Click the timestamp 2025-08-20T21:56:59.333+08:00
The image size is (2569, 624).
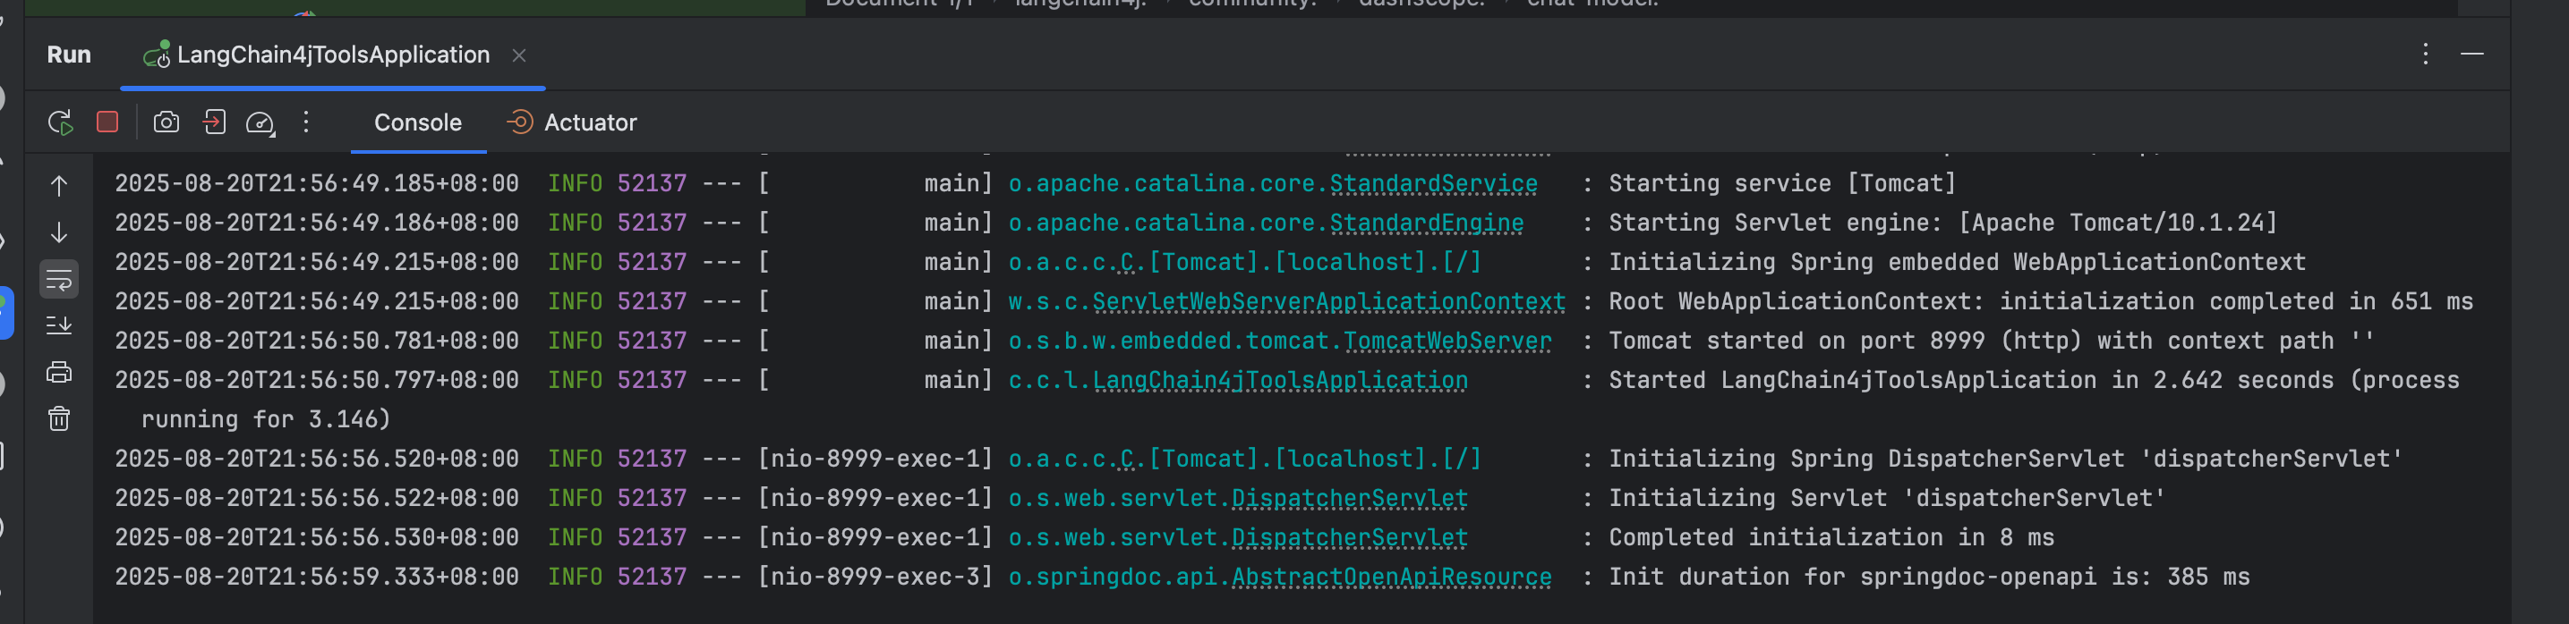coord(316,578)
